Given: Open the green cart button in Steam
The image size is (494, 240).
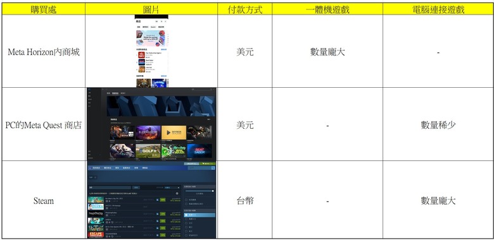Looking at the screenshot, I should point(208,164).
